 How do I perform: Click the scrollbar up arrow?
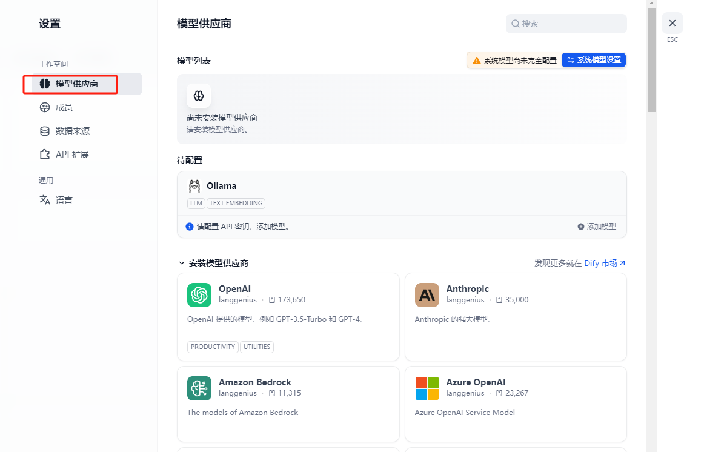click(x=651, y=3)
